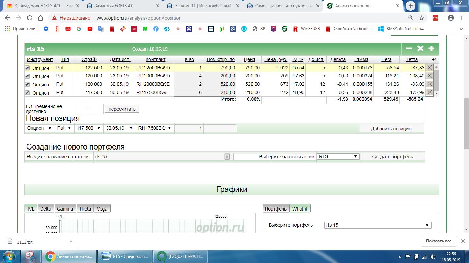The height and width of the screenshot is (263, 469).
Task: Bookmark this page with the star icon
Action: click(422, 18)
